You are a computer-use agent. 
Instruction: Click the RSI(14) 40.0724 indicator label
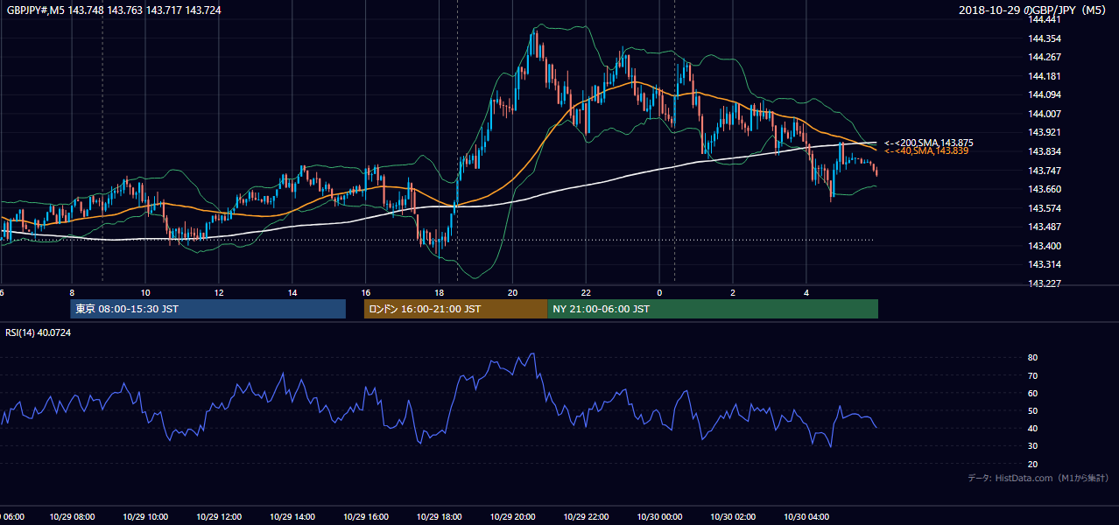[39, 332]
